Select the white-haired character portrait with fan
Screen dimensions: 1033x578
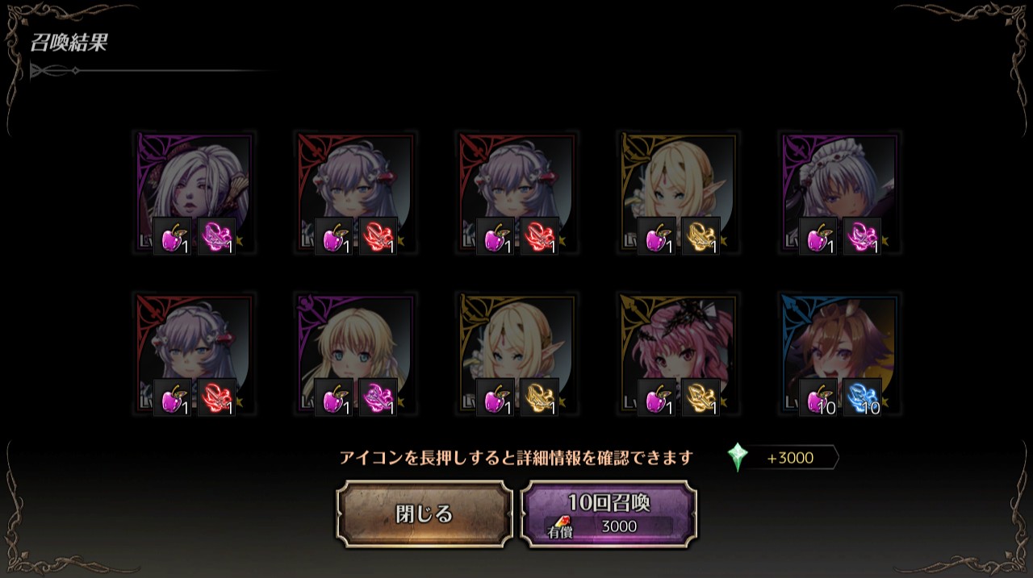pyautogui.click(x=194, y=193)
